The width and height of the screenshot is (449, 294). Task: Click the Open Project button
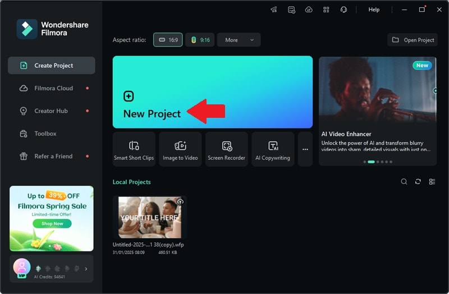click(413, 40)
